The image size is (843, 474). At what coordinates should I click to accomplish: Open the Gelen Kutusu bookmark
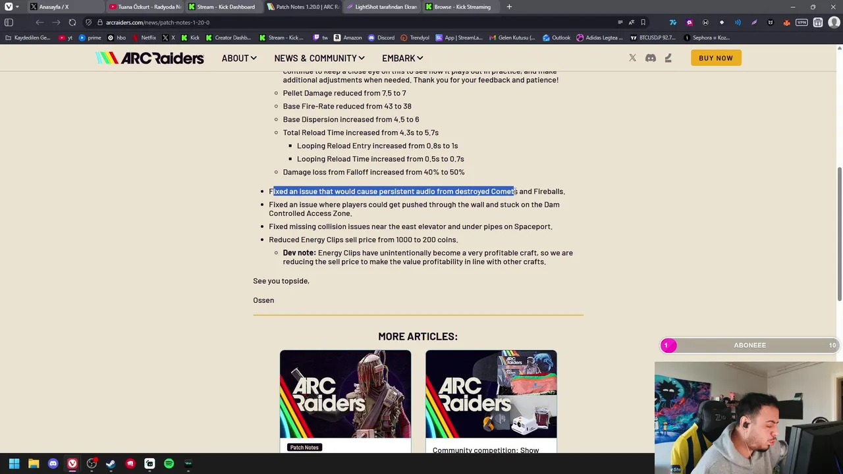point(512,38)
